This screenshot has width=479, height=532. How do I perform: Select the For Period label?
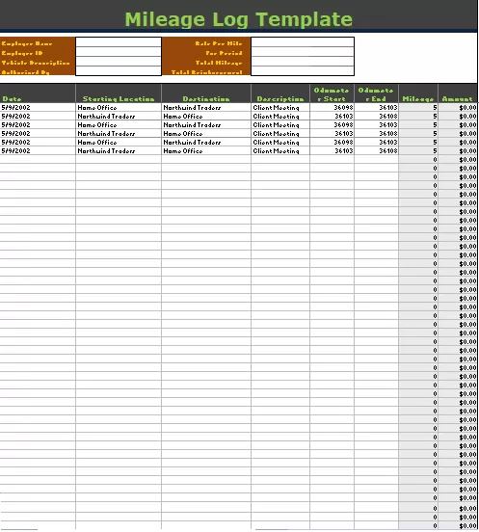224,53
